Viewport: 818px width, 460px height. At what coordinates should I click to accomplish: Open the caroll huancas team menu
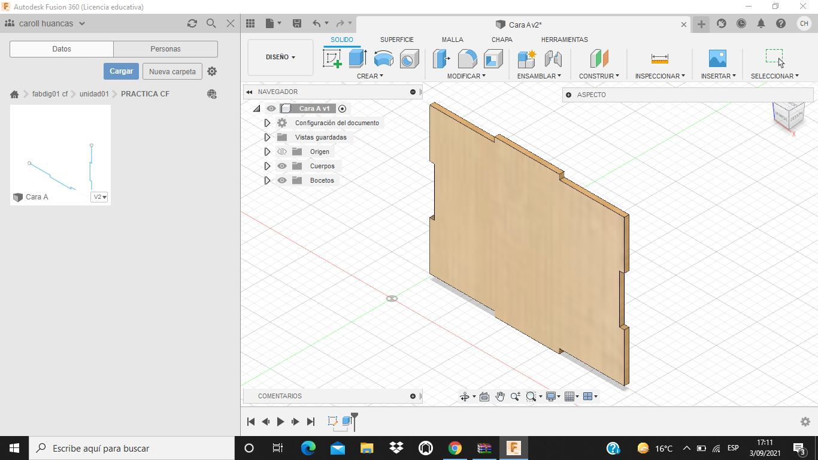coord(45,23)
